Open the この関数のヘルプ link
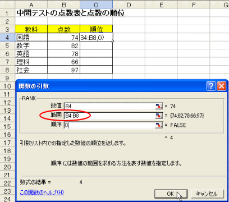 click(x=42, y=192)
